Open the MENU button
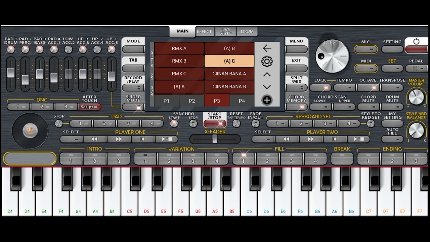This screenshot has height=242, width=430. click(296, 49)
